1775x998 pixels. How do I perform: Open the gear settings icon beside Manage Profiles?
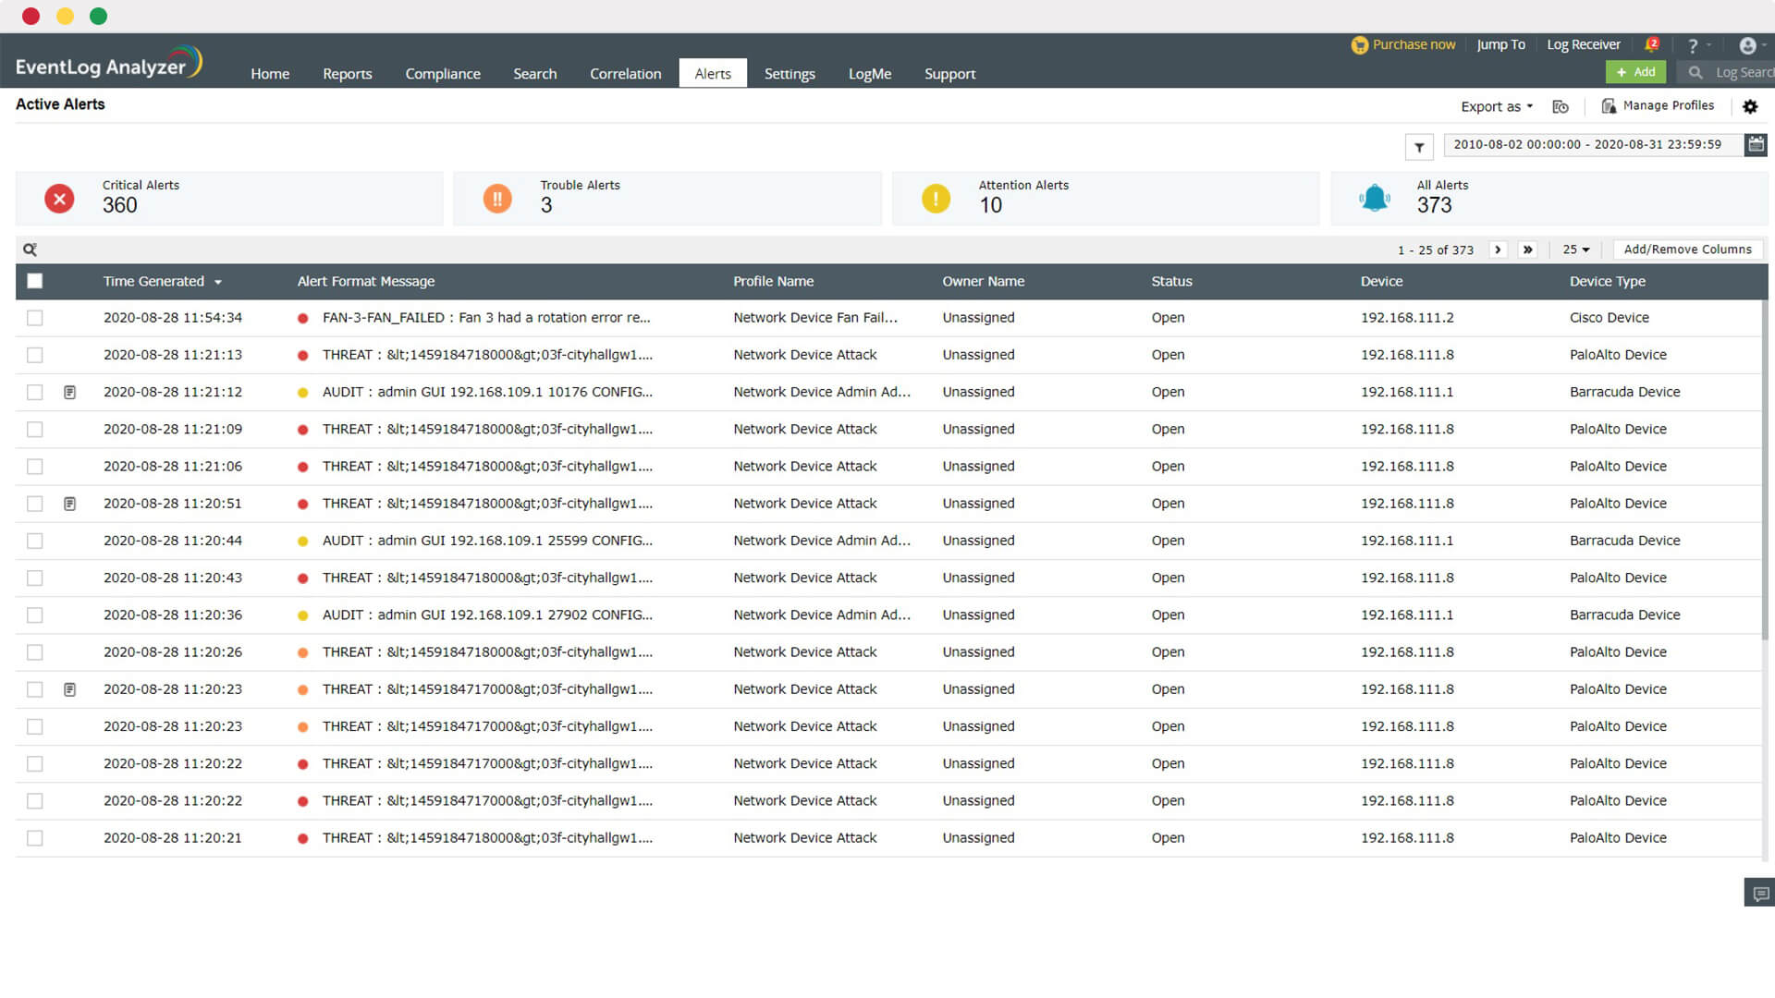click(1750, 106)
